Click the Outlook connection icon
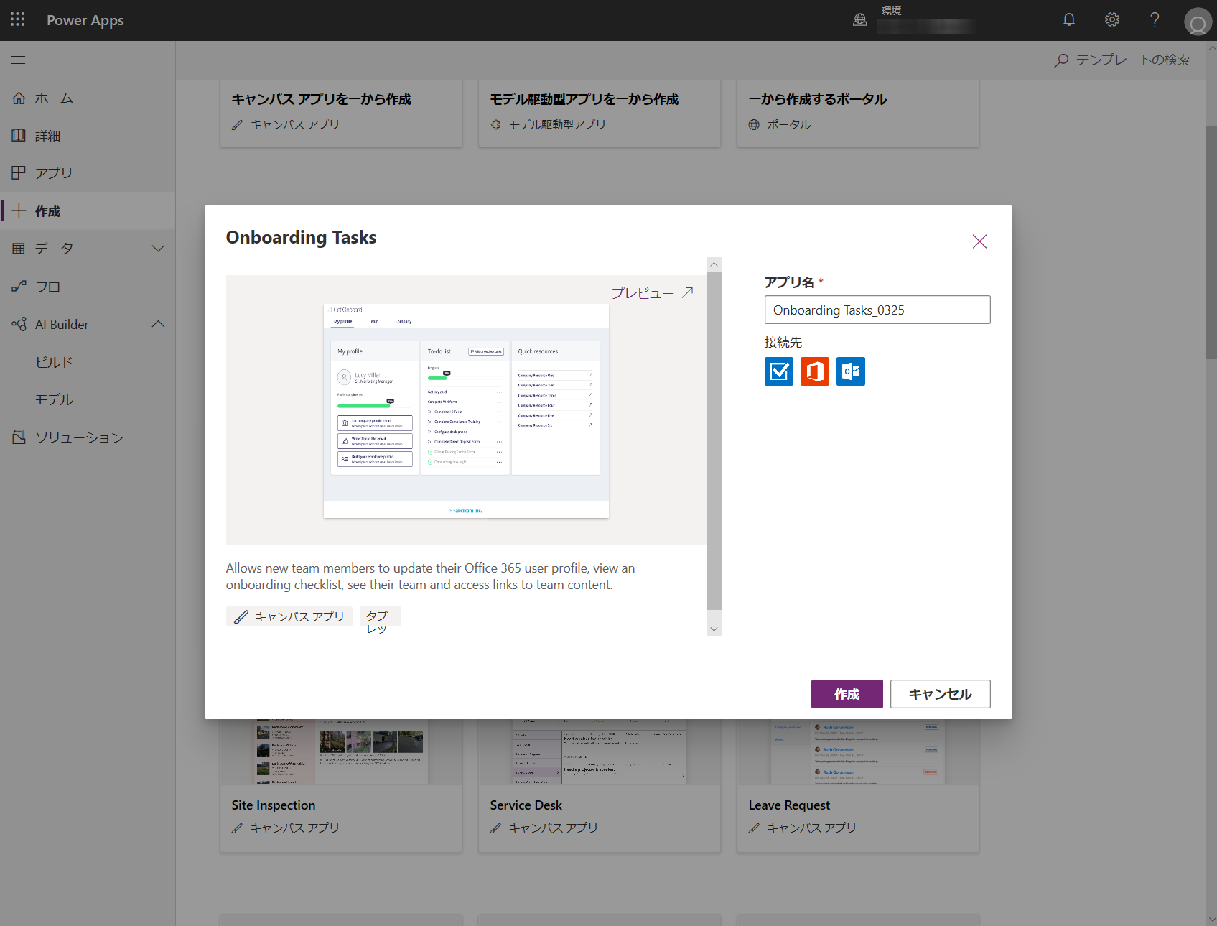Image resolution: width=1217 pixels, height=926 pixels. coord(851,371)
